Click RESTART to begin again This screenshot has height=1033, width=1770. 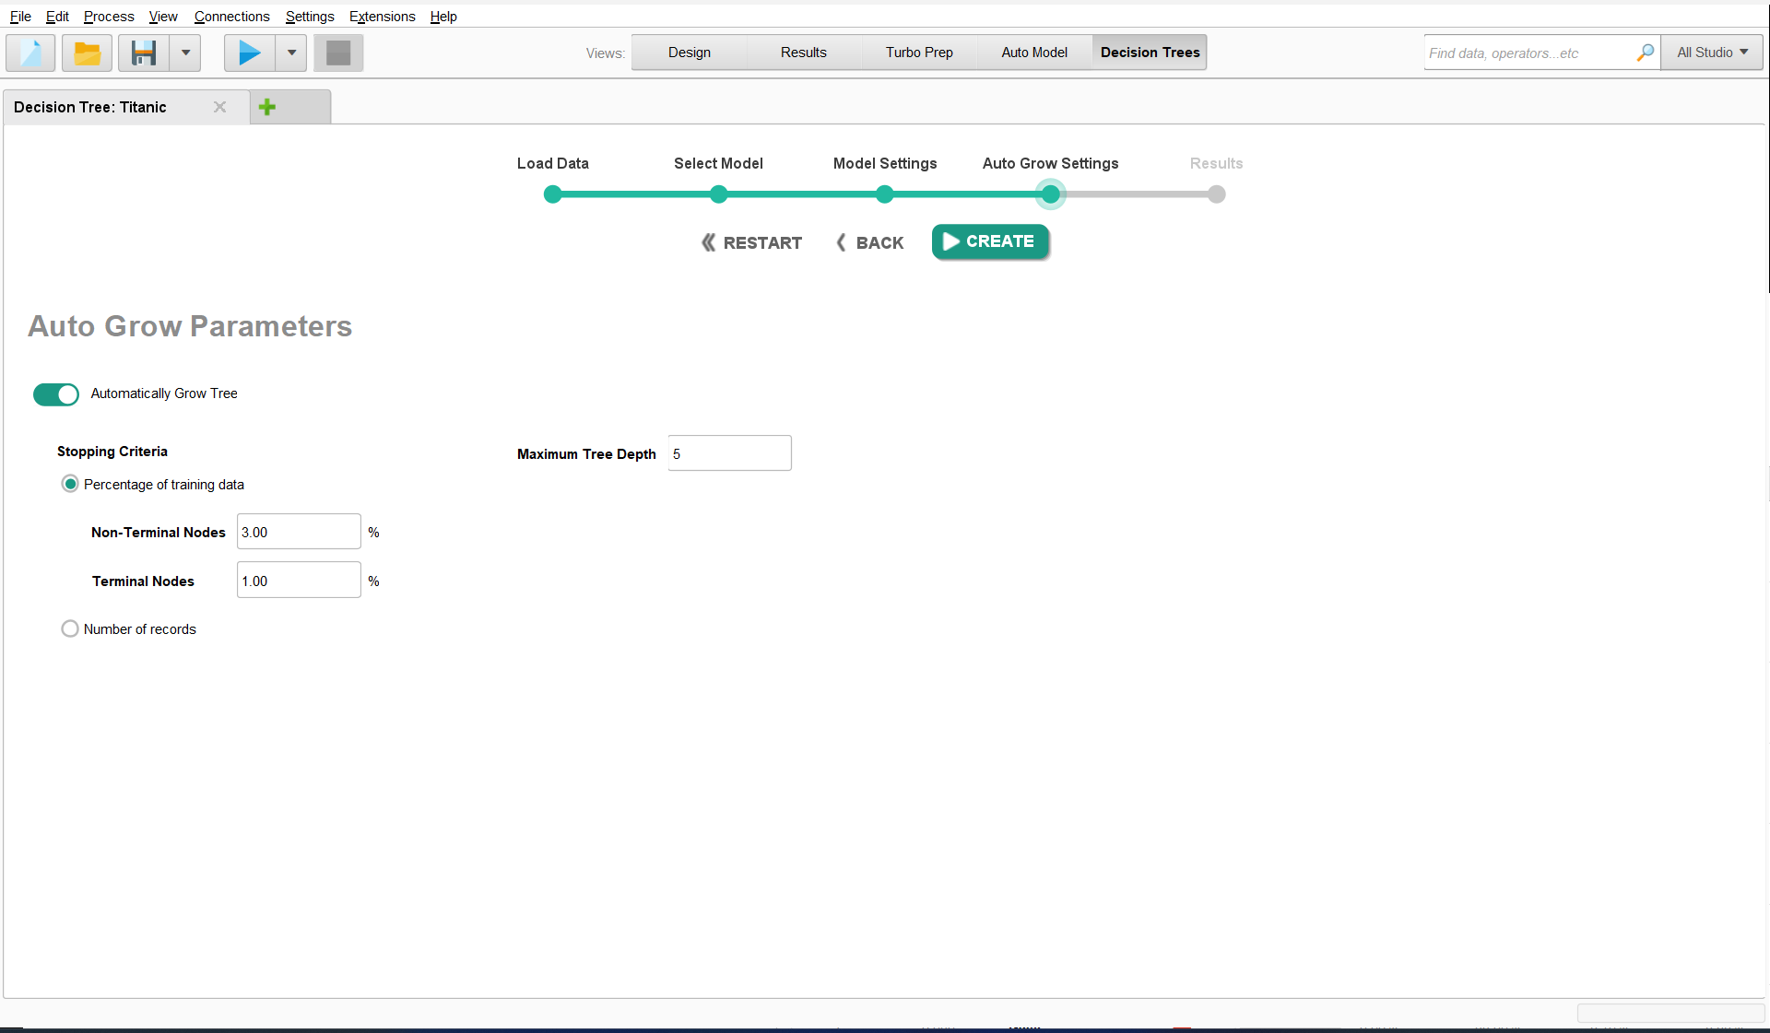pyautogui.click(x=750, y=242)
